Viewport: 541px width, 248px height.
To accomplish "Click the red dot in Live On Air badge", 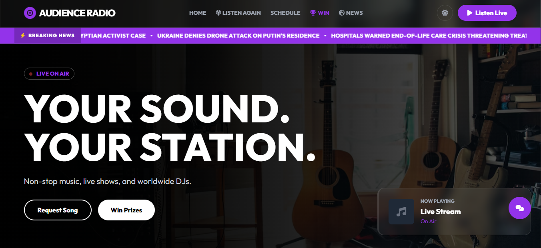I will (x=31, y=74).
